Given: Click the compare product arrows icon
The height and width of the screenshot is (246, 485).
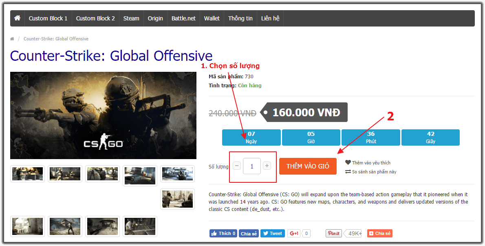Looking at the screenshot, I should (x=348, y=172).
